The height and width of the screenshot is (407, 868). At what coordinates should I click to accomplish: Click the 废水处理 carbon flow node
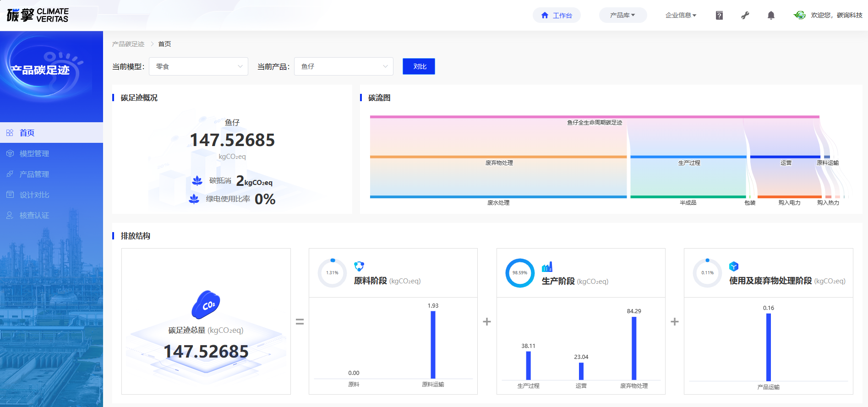pos(498,197)
